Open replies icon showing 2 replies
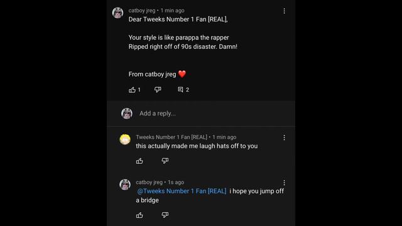The width and height of the screenshot is (402, 226). pos(180,89)
